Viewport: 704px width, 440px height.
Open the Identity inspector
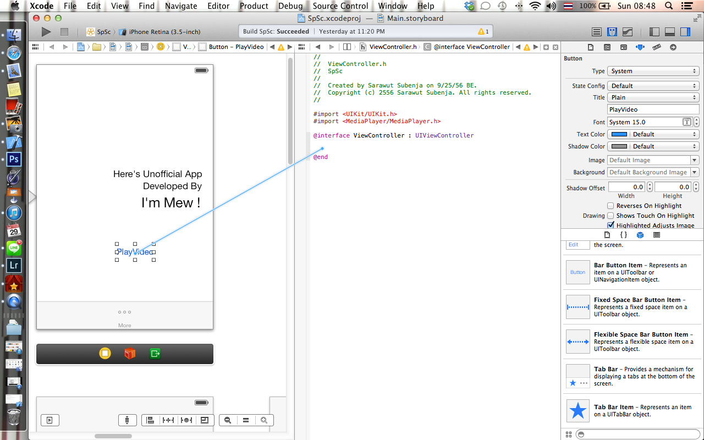click(x=624, y=47)
